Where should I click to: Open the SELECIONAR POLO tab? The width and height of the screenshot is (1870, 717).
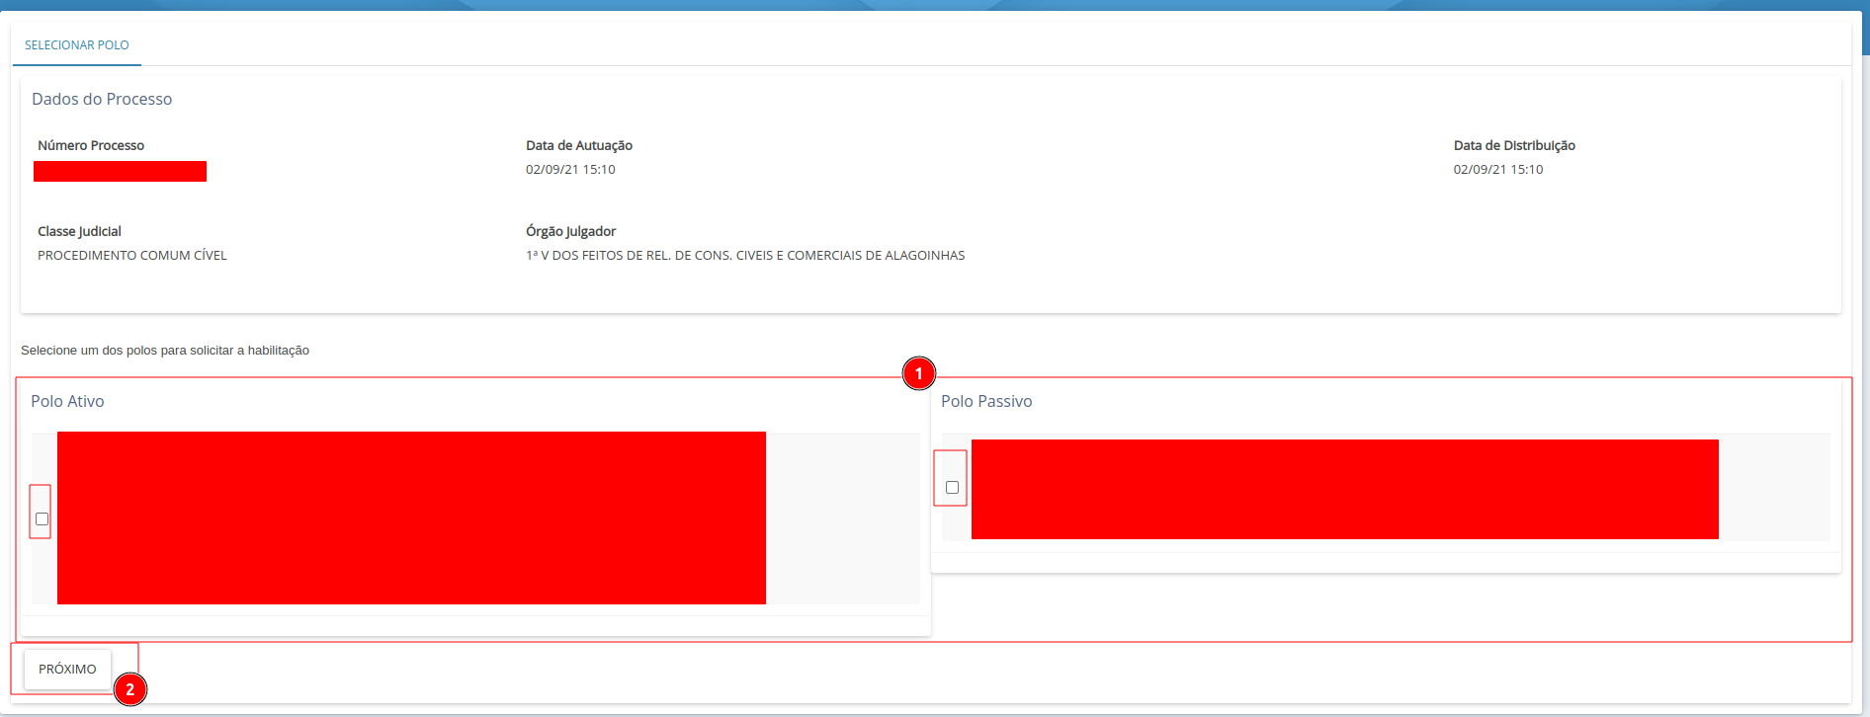77,45
